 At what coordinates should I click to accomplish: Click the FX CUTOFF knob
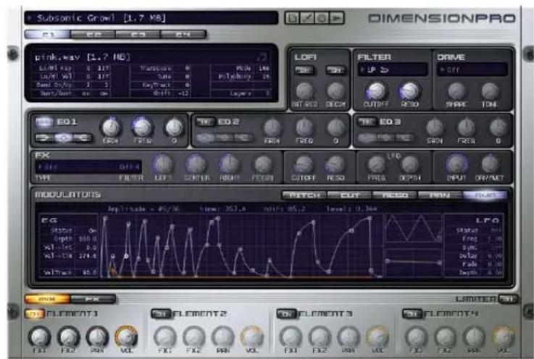304,165
